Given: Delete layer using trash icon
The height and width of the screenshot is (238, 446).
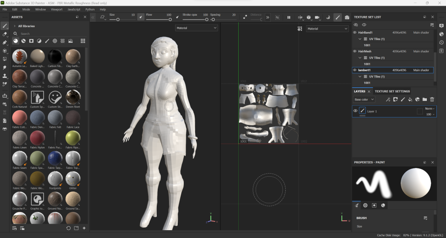Looking at the screenshot, I should tap(432, 100).
